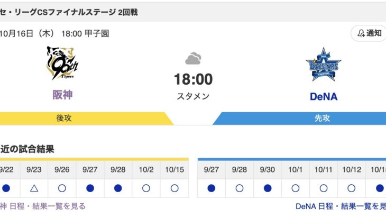Click the 後攻 yellow banner

click(63, 118)
